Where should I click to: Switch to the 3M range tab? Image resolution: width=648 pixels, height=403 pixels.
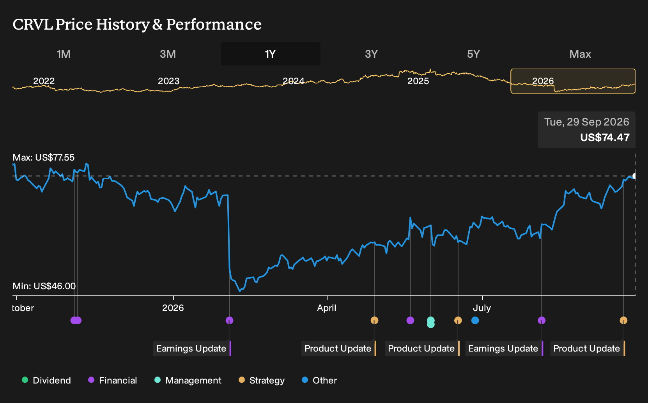coord(168,54)
